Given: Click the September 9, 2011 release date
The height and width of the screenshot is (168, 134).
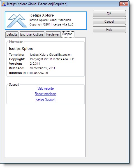Looking at the screenshot, I should click(43, 68).
